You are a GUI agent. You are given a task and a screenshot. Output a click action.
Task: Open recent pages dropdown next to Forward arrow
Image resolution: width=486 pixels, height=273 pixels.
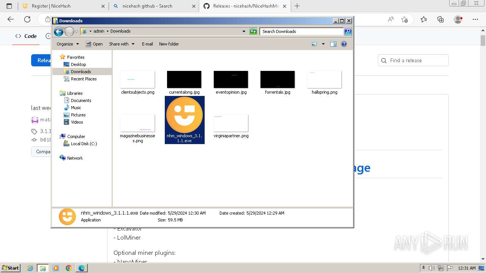[x=76, y=31]
